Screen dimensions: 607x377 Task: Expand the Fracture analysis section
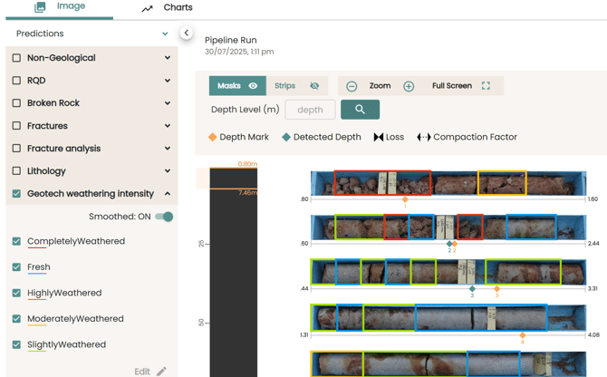168,148
